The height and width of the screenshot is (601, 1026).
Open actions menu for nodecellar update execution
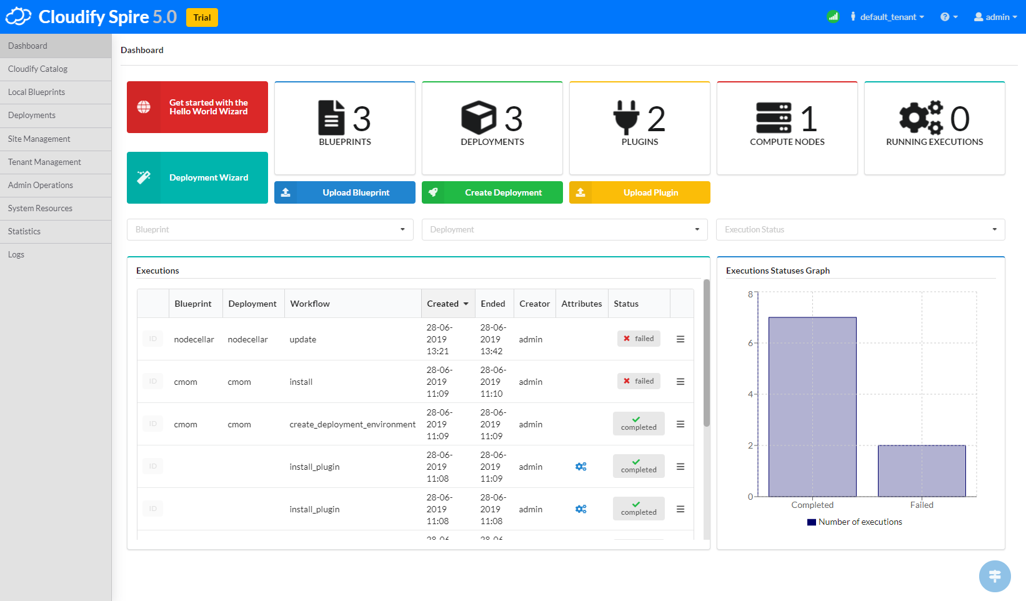tap(680, 339)
